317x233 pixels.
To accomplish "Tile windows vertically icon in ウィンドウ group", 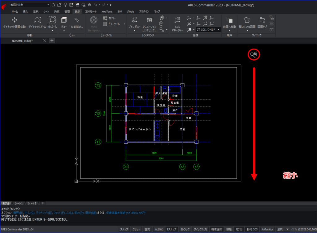I will coord(271,29).
